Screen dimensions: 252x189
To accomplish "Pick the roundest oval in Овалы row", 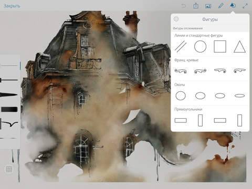I will [181, 96].
